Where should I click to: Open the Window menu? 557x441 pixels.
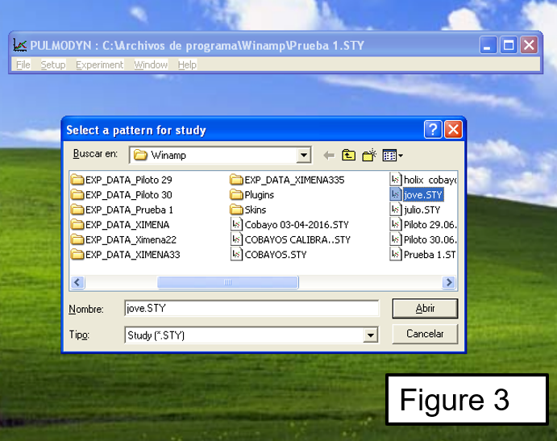151,64
